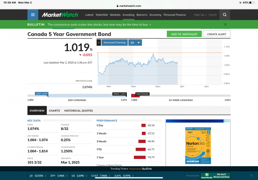Image resolution: width=258 pixels, height=180 pixels.
Task: Open the 1D time range dropdown
Action: point(135,43)
